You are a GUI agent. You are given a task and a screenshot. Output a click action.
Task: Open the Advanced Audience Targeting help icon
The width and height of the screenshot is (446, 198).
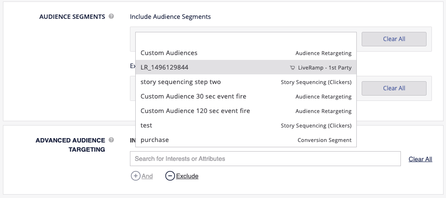(x=111, y=140)
